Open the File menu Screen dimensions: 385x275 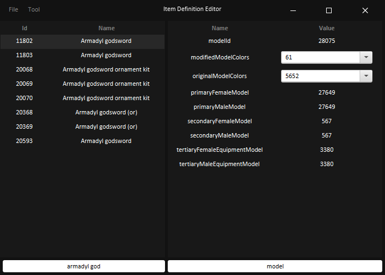[x=13, y=9]
